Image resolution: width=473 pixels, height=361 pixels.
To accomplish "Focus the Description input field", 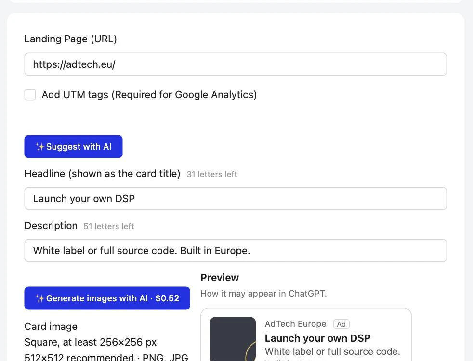I will (235, 250).
